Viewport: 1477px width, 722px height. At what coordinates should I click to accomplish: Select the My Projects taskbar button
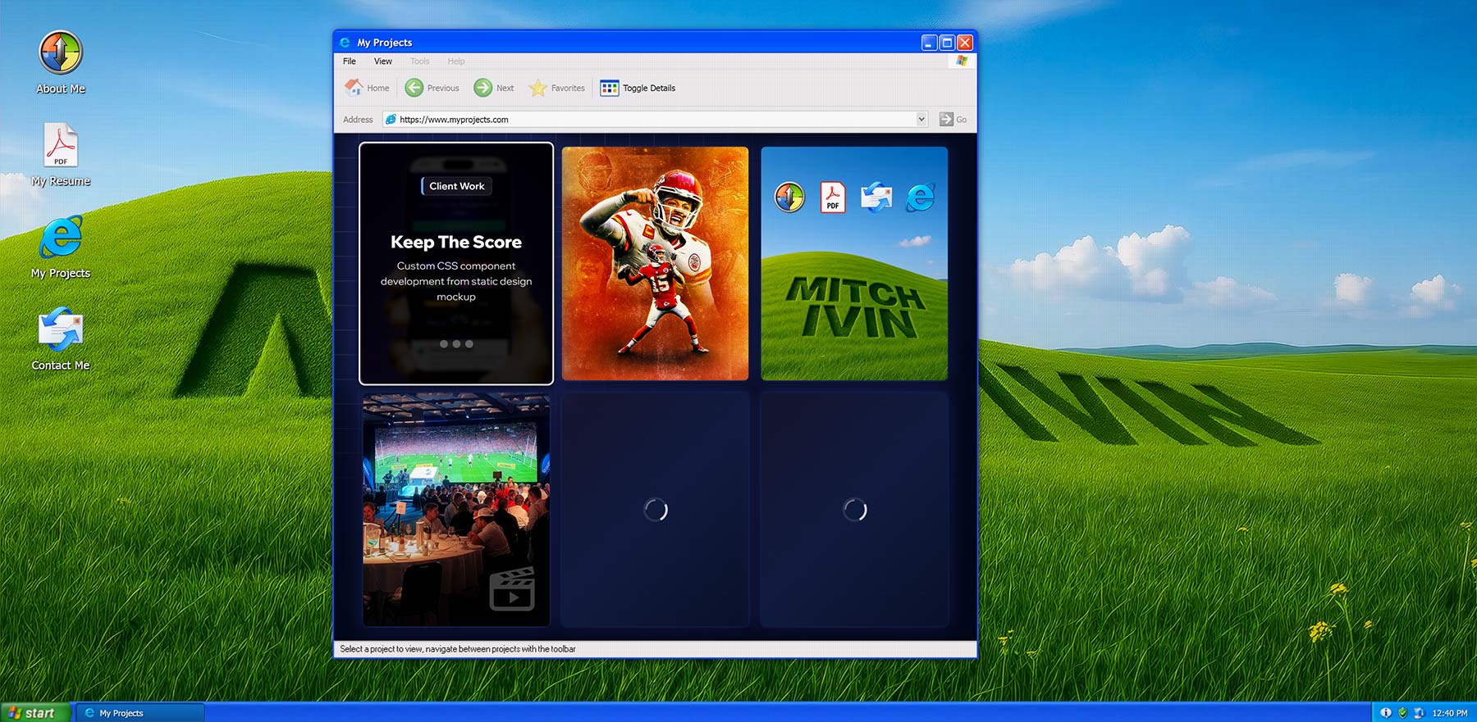click(x=139, y=713)
